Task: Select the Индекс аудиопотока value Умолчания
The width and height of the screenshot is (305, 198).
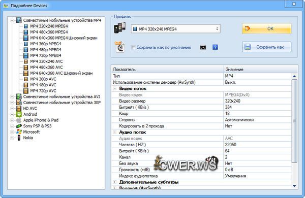Action: coord(258,176)
